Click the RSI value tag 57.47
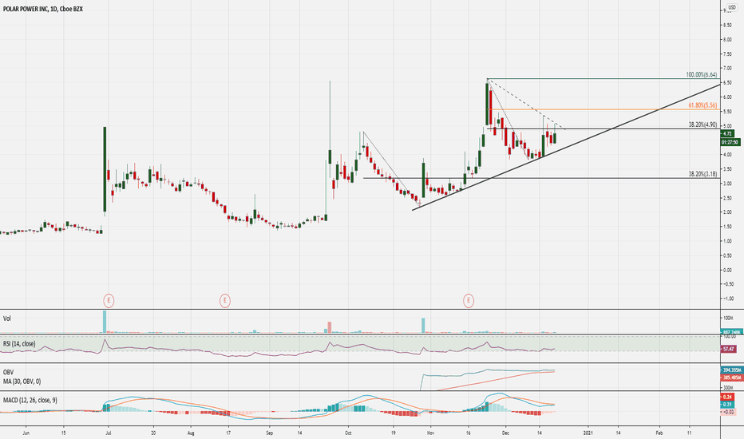Image resolution: width=744 pixels, height=439 pixels. 728,349
